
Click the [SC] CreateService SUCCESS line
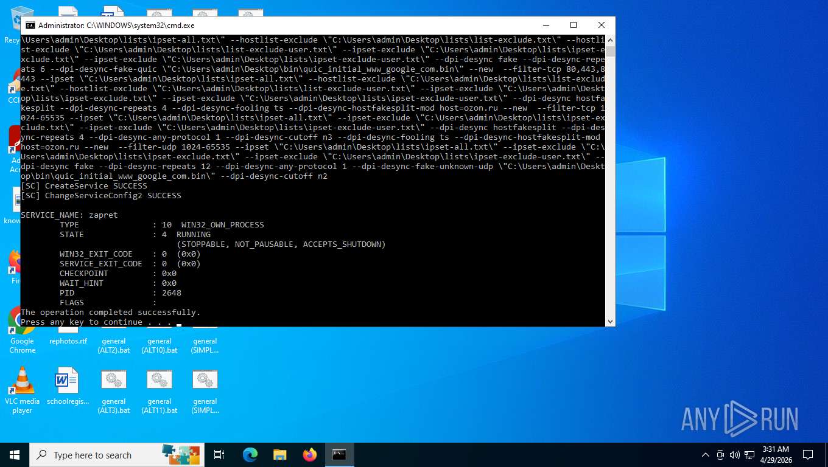pos(84,185)
